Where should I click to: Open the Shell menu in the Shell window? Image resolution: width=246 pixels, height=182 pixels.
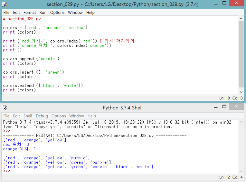tap(28, 116)
